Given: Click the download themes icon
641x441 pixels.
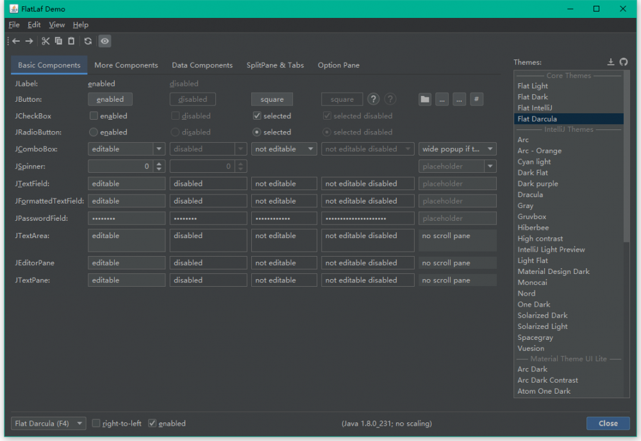Looking at the screenshot, I should (611, 62).
